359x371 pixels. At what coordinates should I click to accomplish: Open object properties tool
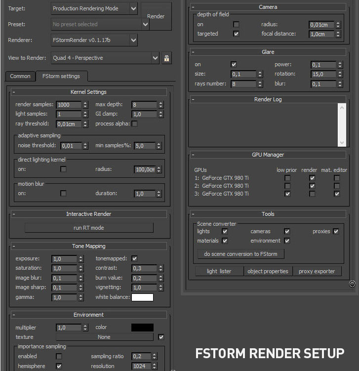click(268, 271)
